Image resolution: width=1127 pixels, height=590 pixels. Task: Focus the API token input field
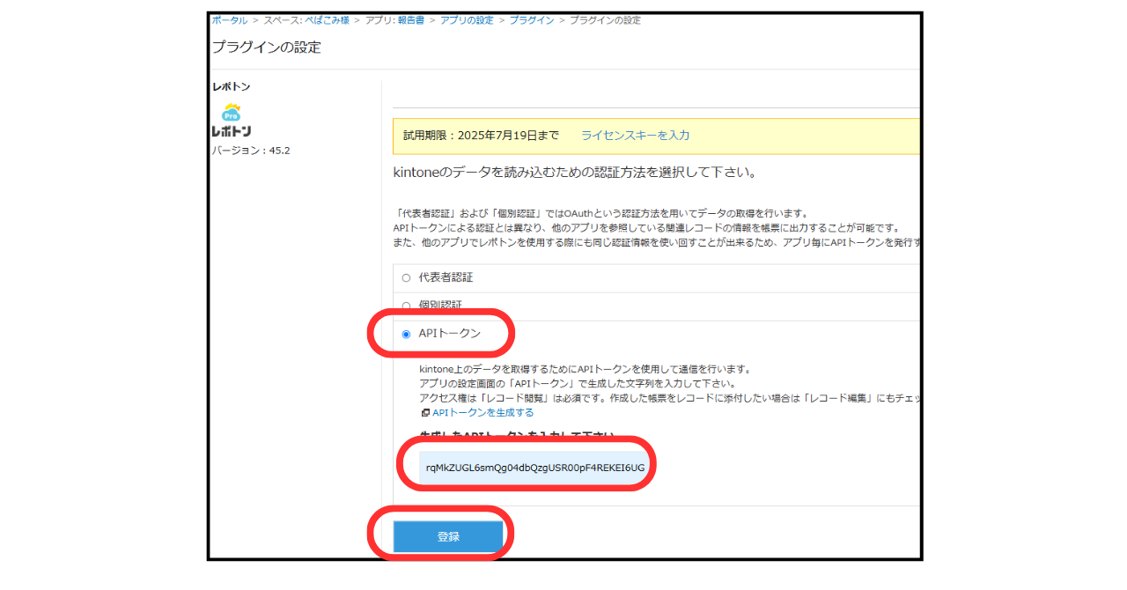click(x=535, y=467)
